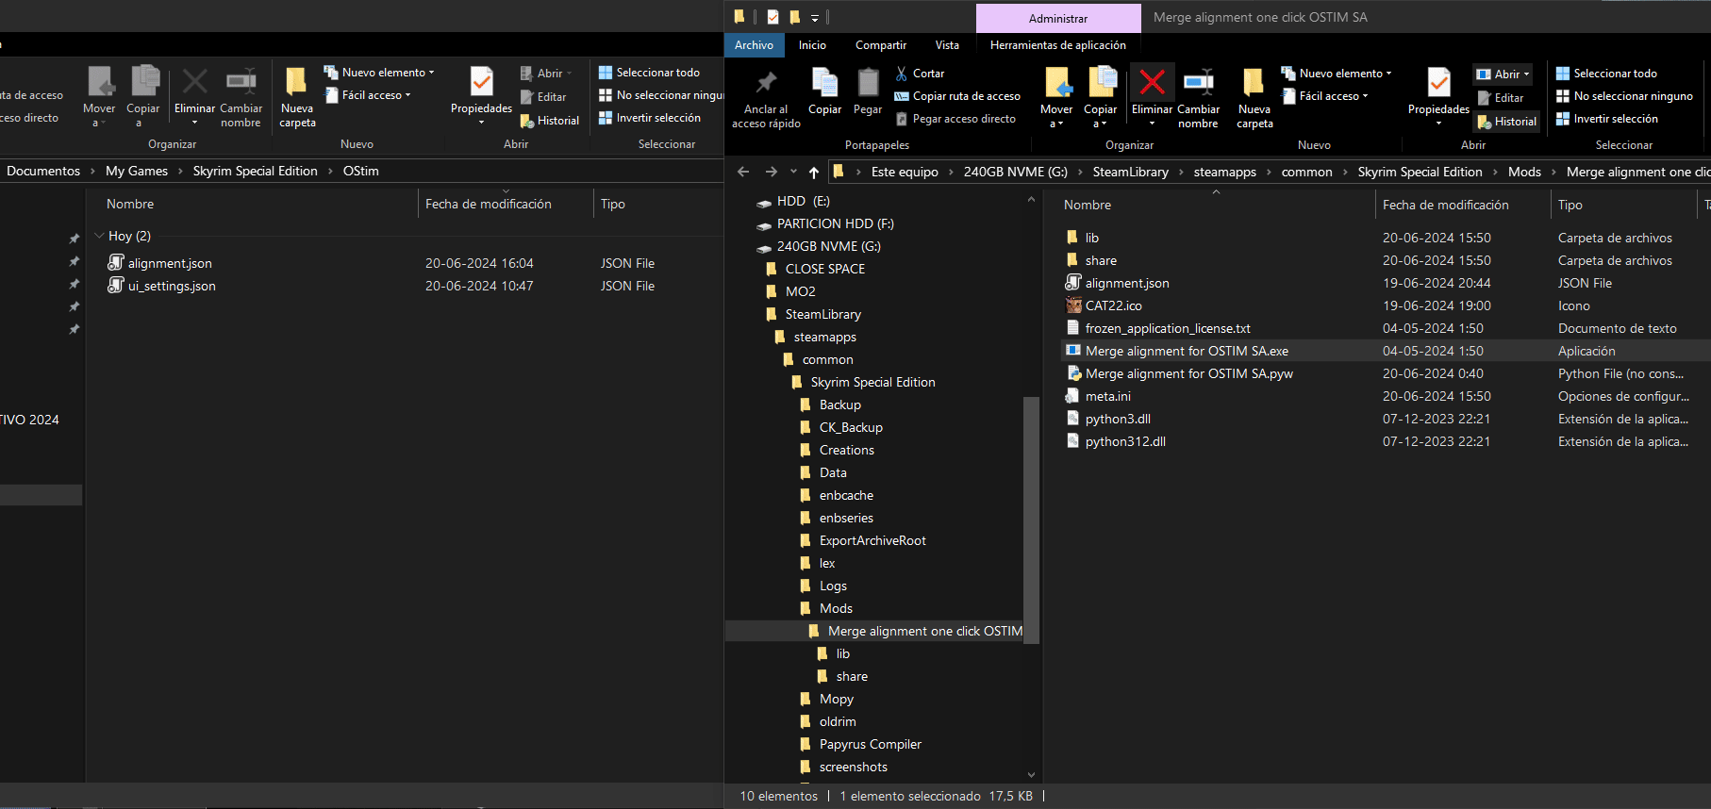This screenshot has height=809, width=1711.
Task: Open the Inicio tab
Action: point(812,45)
